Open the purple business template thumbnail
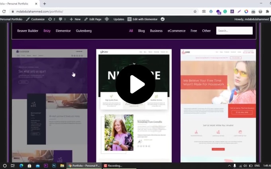Image resolution: width=271 pixels, height=169 pixels. pos(50,105)
